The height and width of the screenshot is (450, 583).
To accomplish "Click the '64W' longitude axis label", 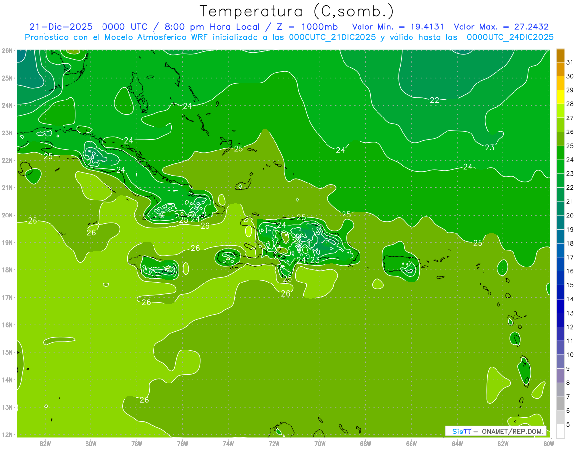I will click(x=457, y=443).
